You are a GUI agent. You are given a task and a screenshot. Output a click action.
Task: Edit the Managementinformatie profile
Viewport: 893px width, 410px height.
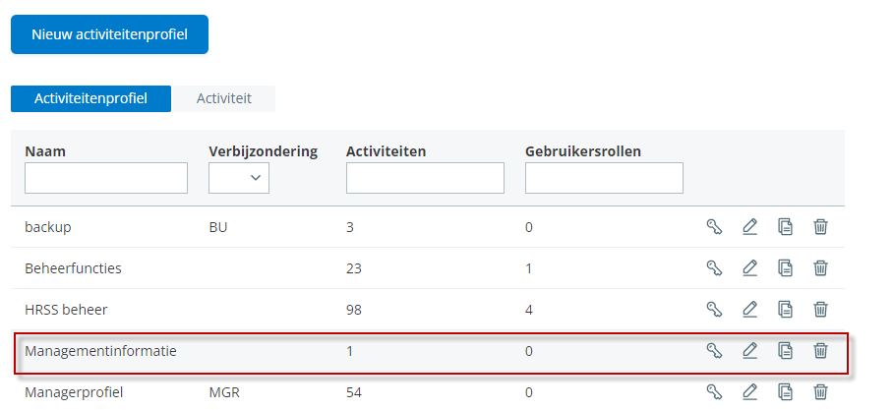point(749,350)
